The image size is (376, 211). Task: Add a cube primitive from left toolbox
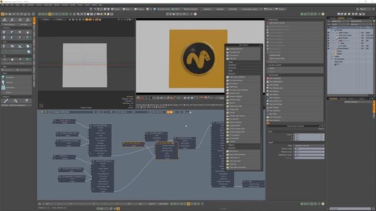pos(5,32)
